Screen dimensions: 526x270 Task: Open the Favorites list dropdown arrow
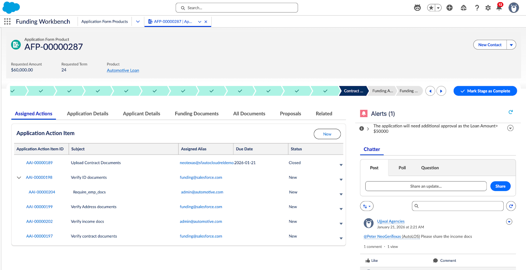click(x=439, y=8)
